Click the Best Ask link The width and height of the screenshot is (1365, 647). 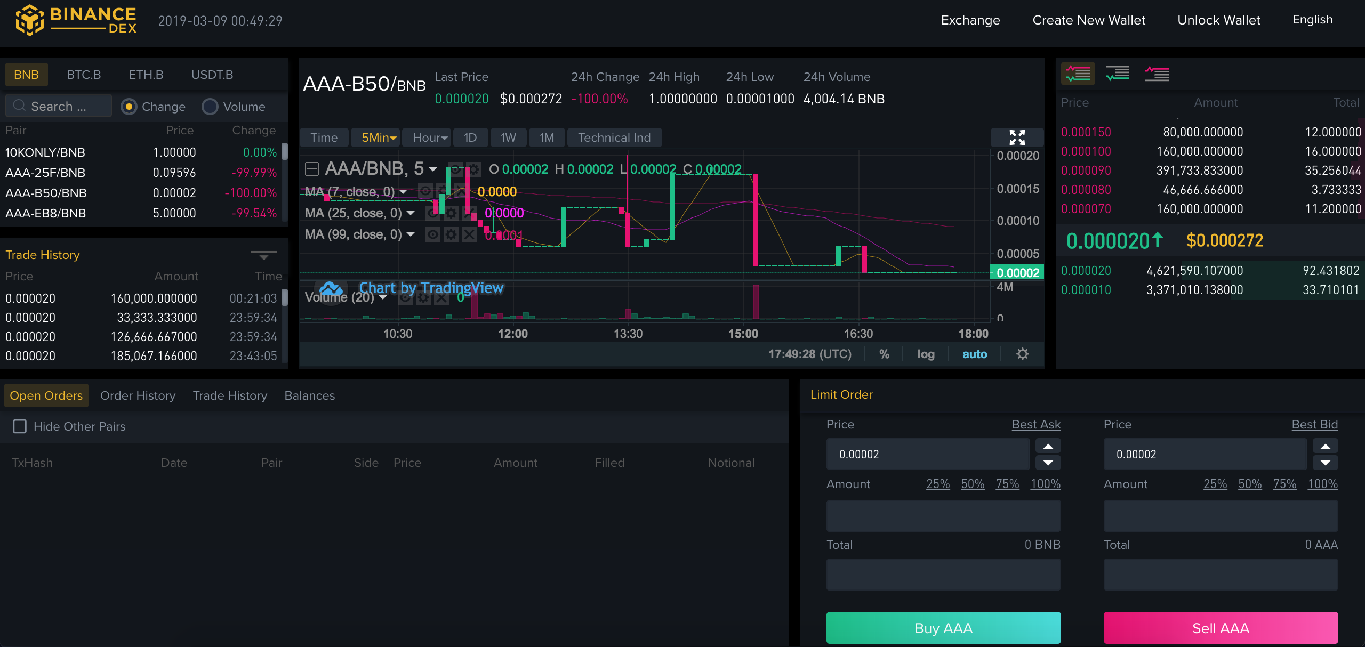tap(1036, 424)
